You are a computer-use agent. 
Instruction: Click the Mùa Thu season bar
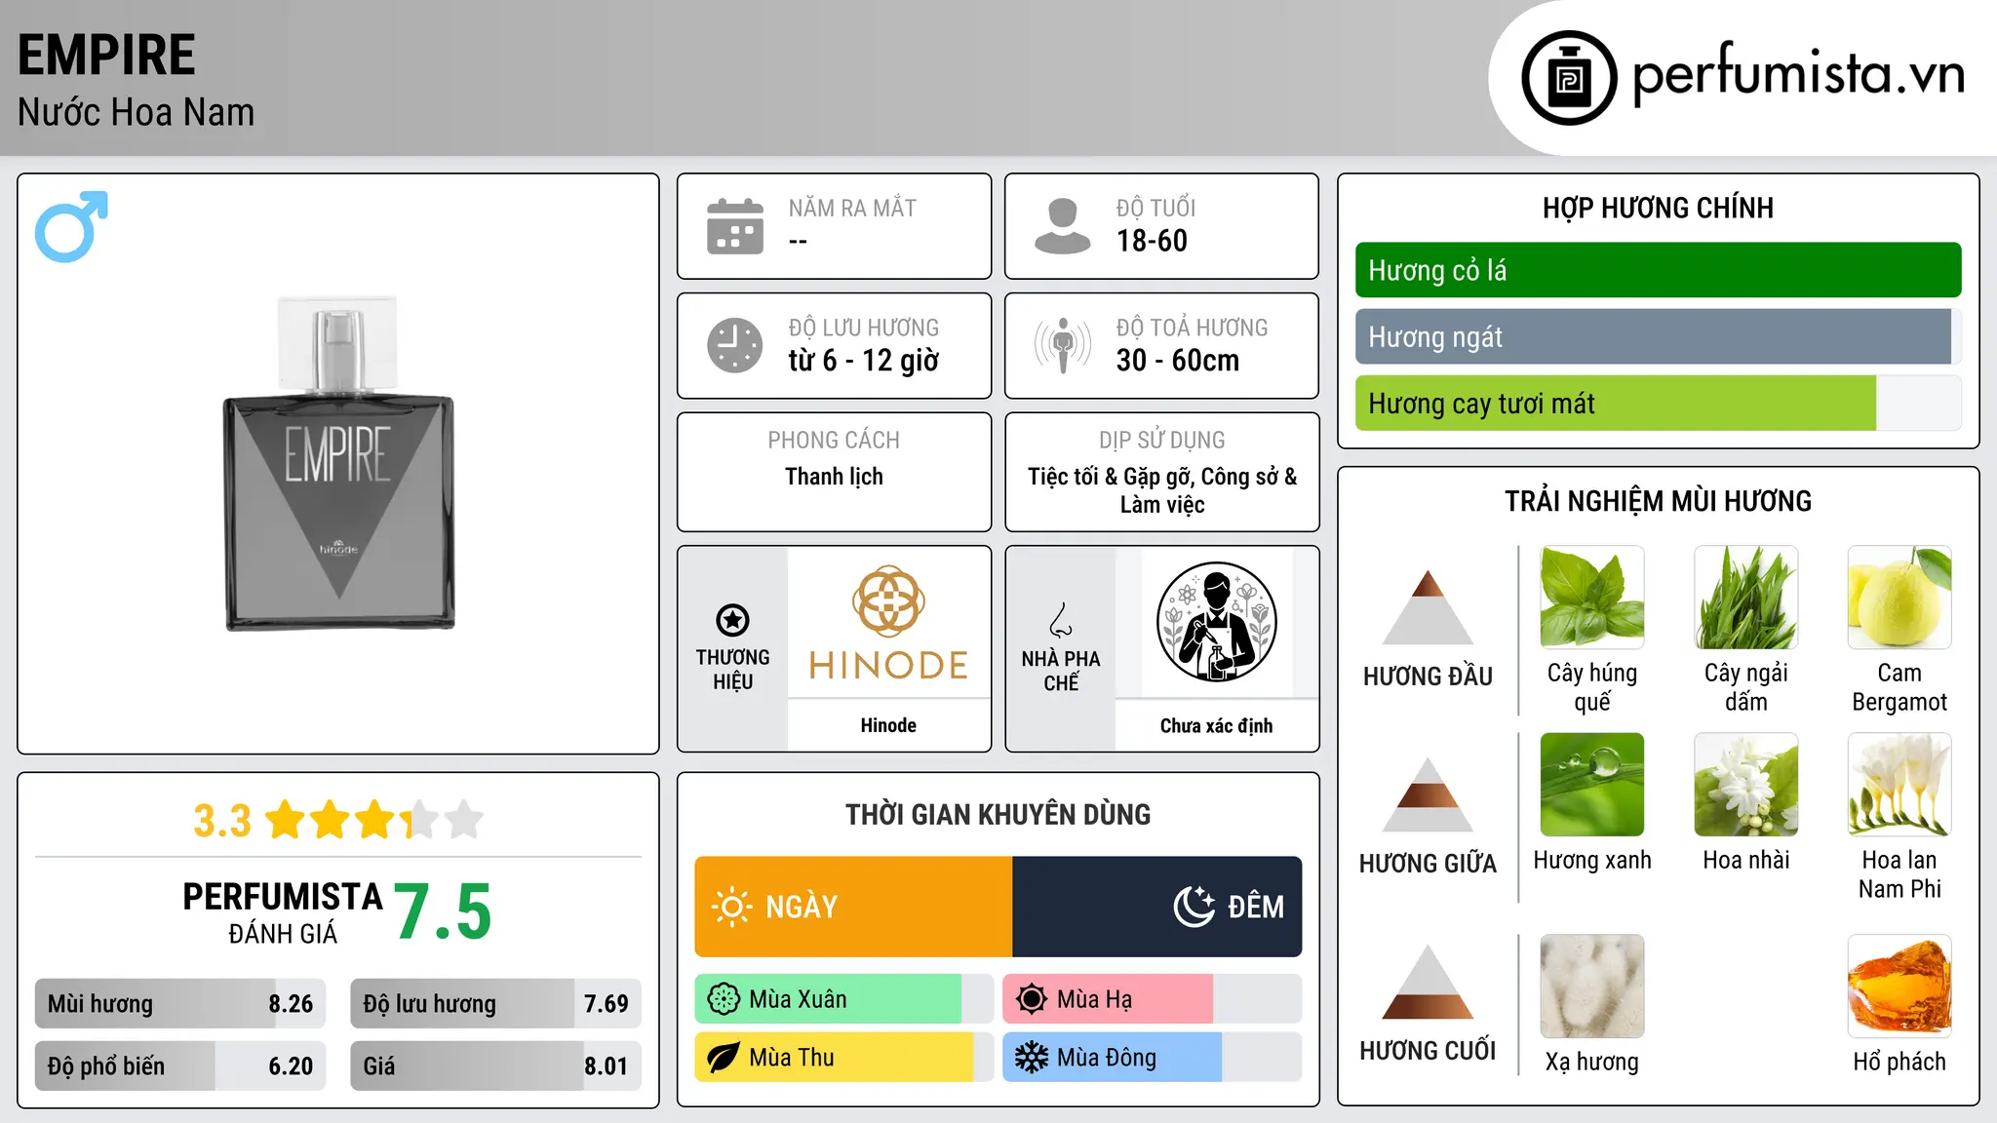click(x=844, y=1058)
